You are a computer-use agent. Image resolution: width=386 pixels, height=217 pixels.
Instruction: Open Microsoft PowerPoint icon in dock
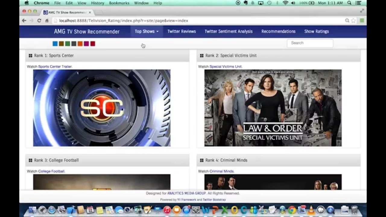click(215, 210)
